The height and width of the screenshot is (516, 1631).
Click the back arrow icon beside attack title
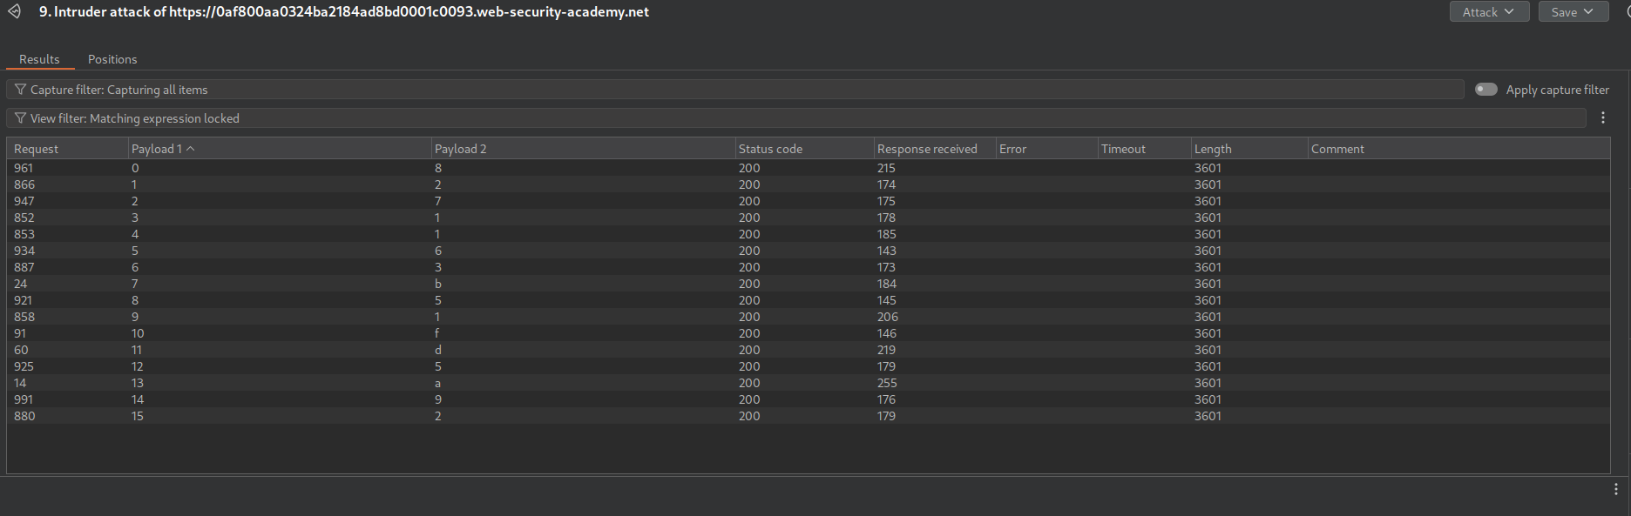click(14, 11)
